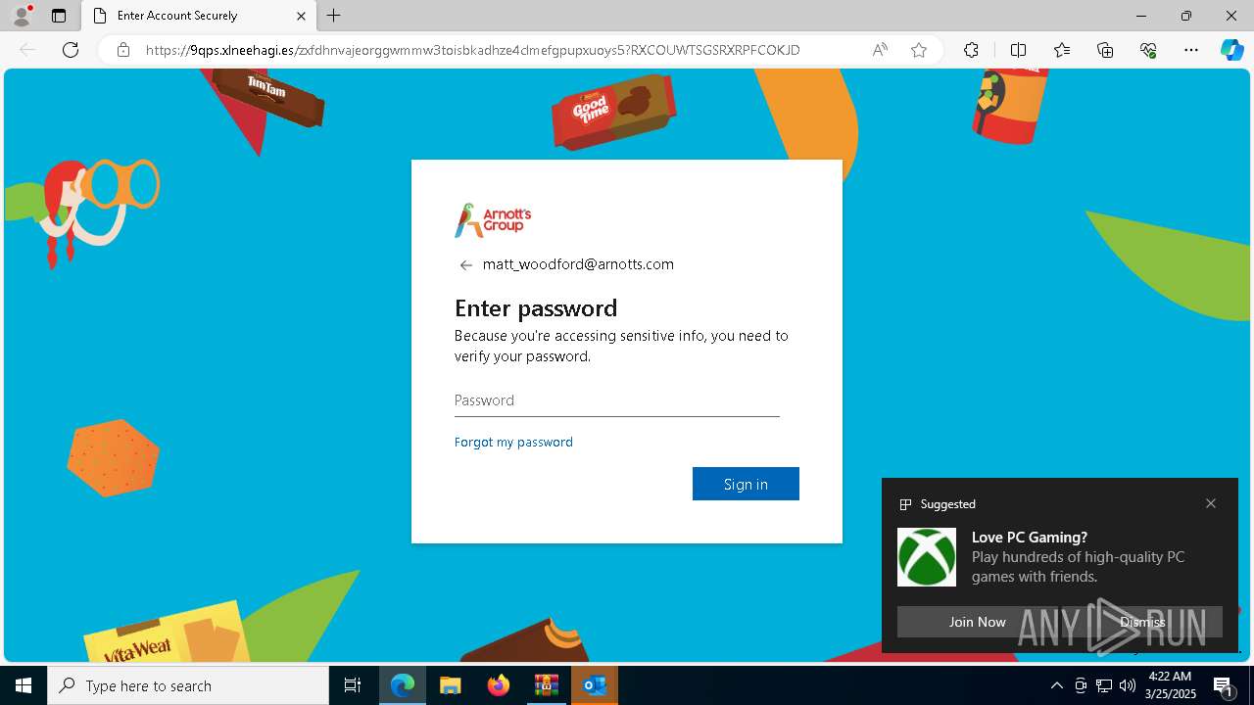
Task: Click the network tray icon
Action: pyautogui.click(x=1104, y=685)
